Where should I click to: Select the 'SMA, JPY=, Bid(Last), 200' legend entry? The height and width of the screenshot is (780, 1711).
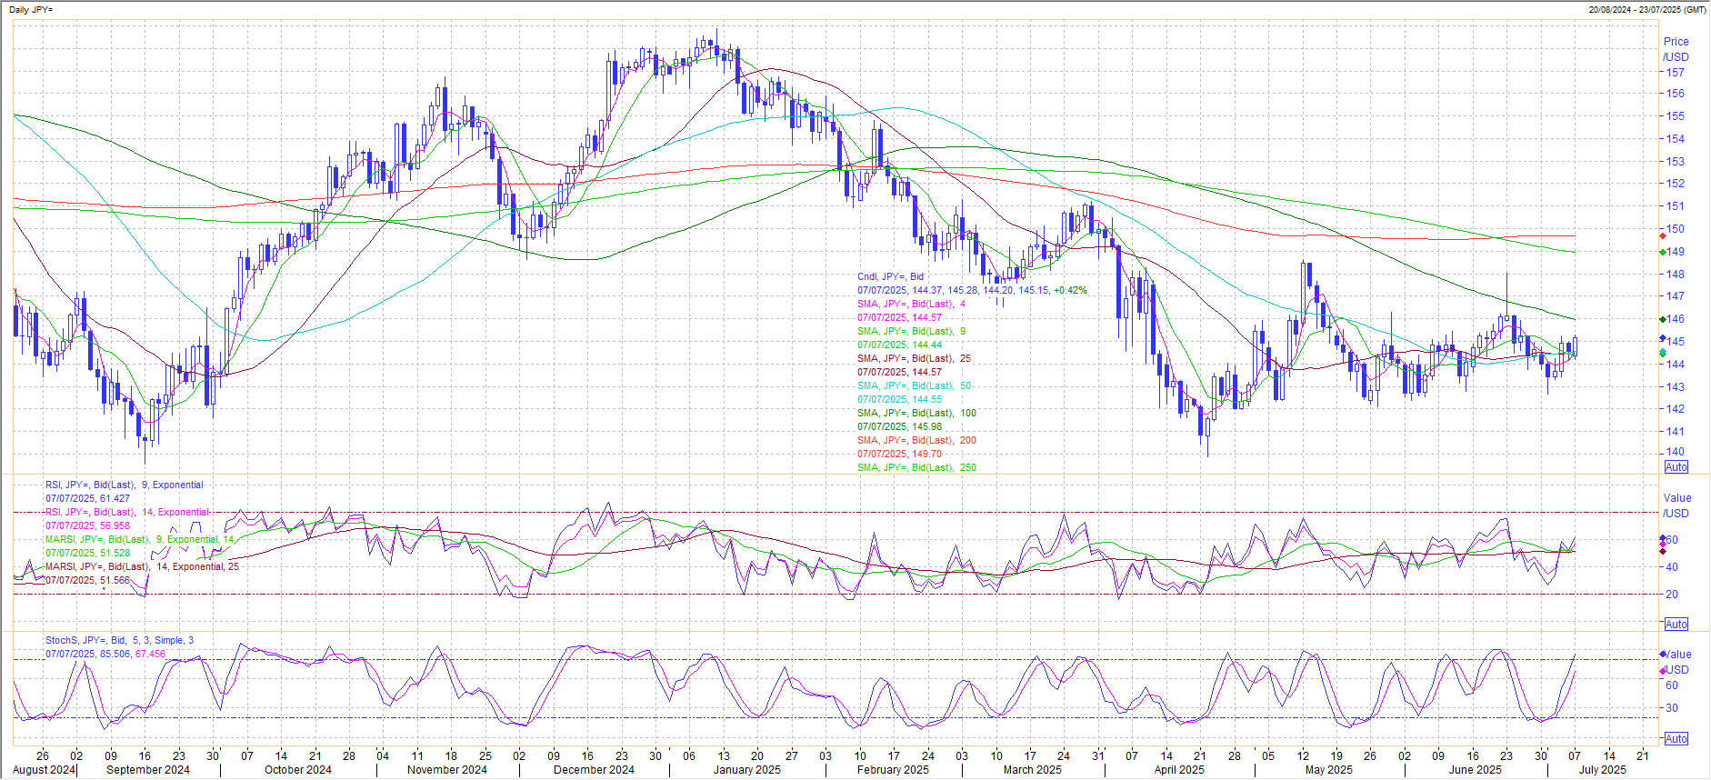916,440
